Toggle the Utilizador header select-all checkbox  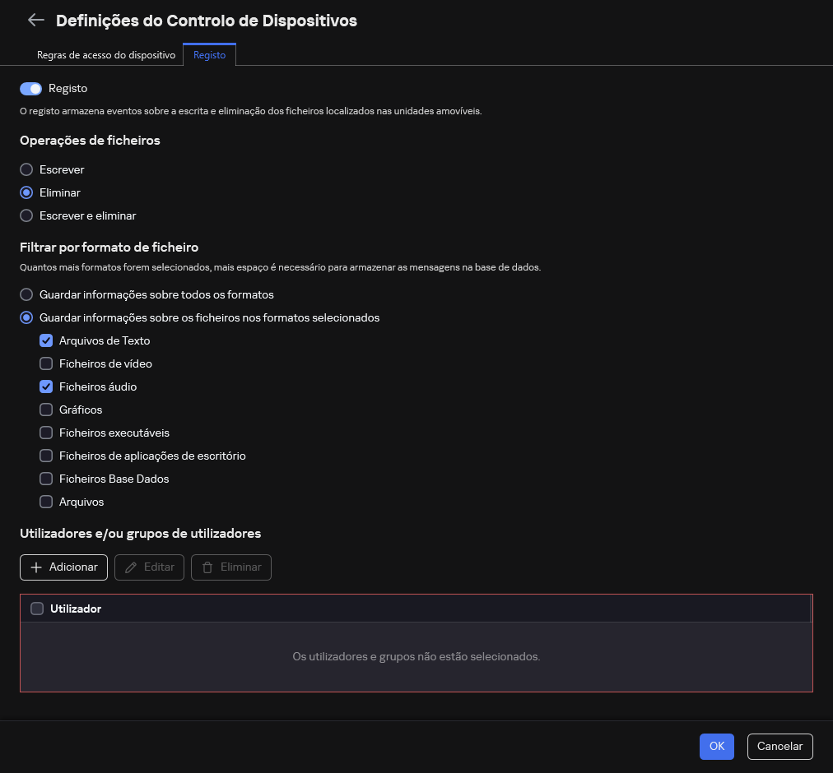[37, 609]
